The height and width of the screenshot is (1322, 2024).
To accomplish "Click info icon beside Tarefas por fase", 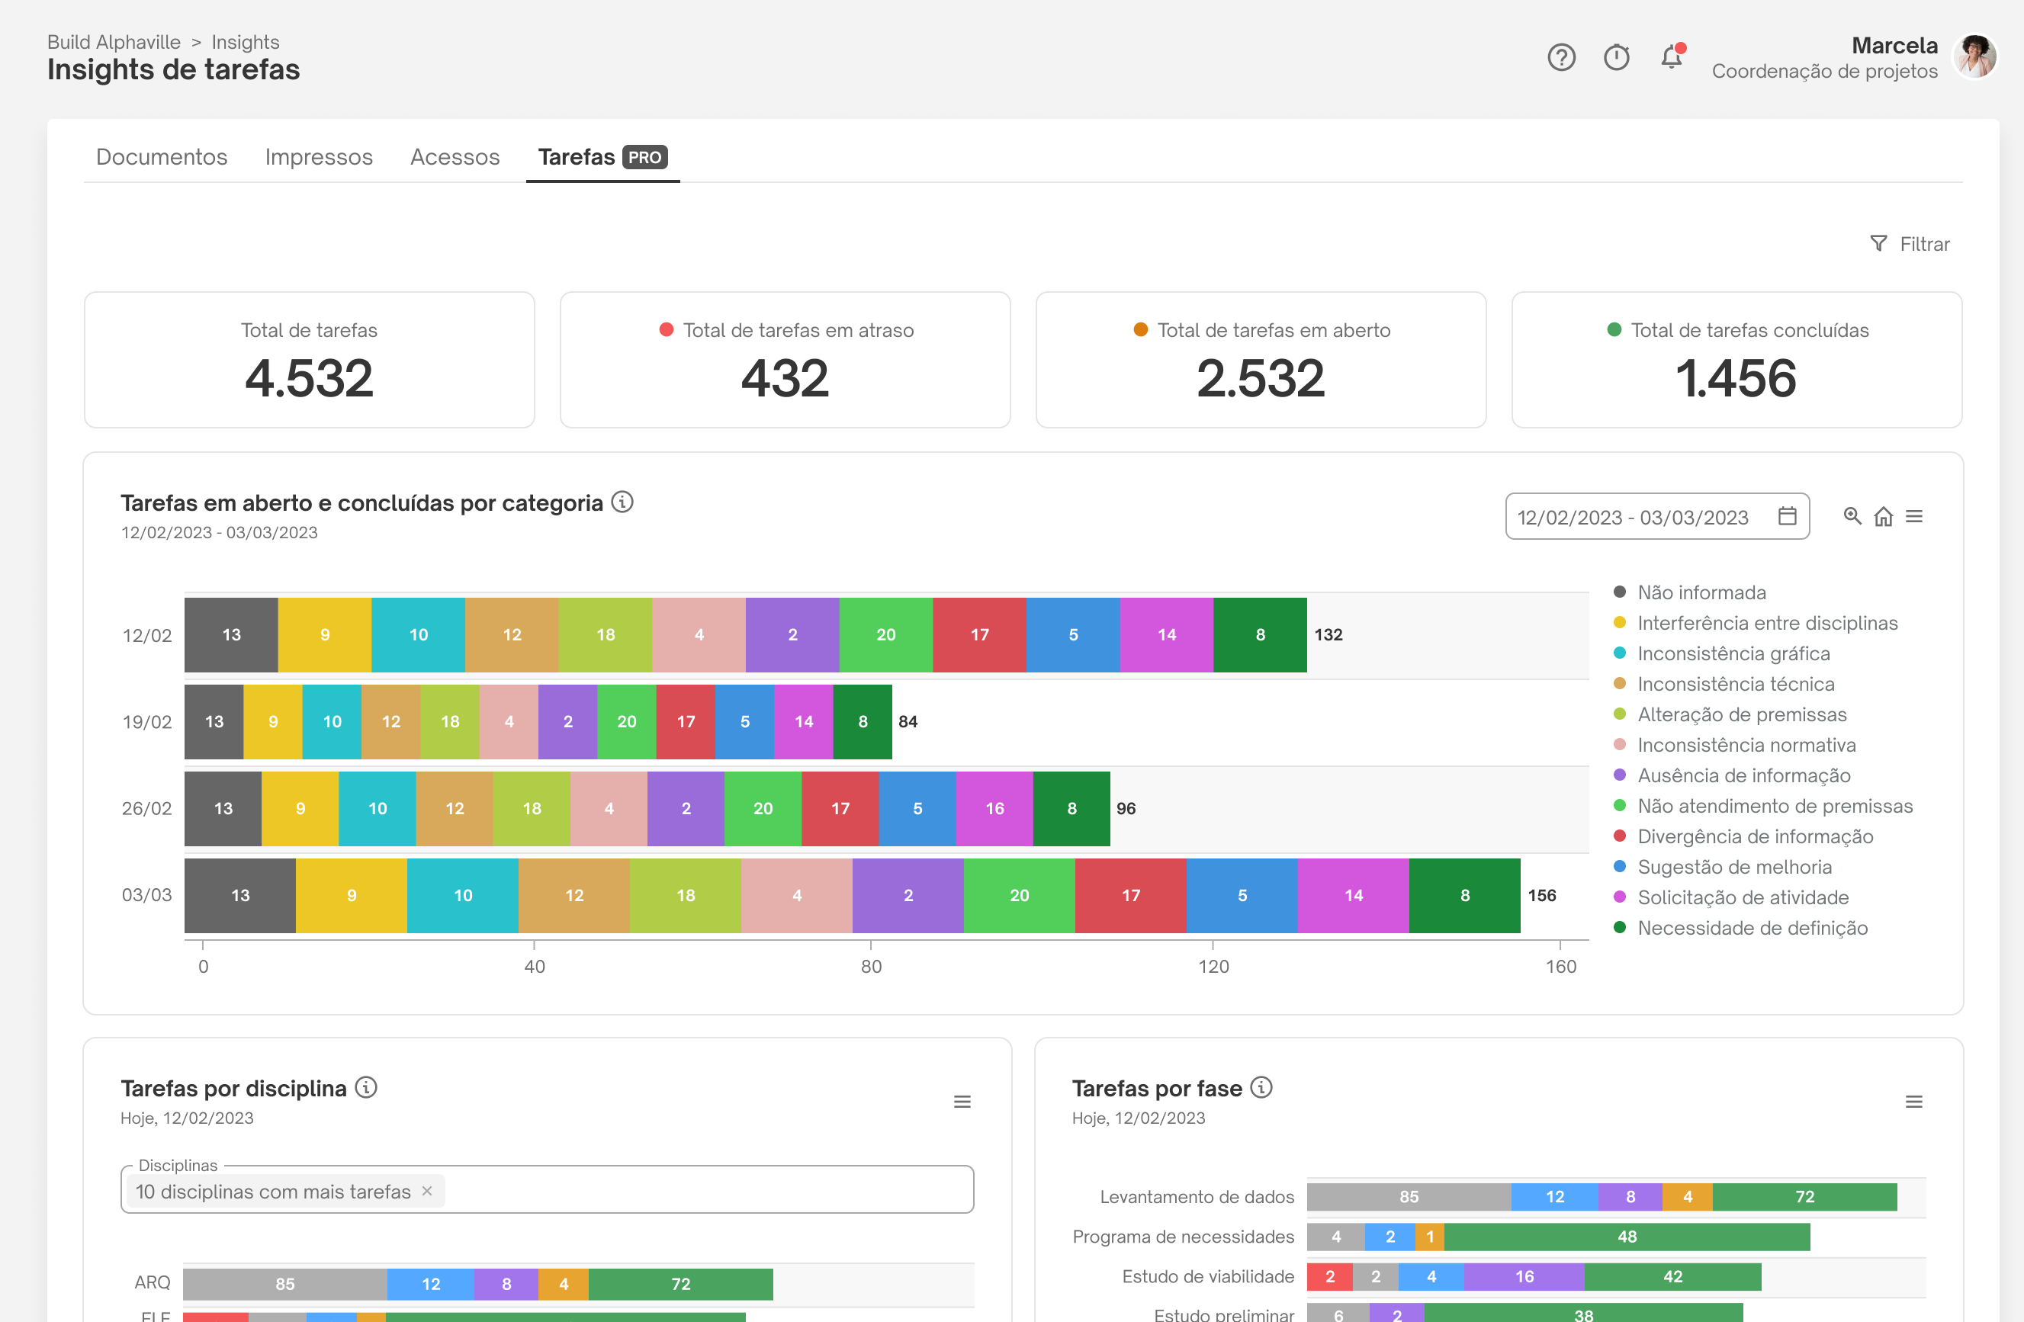I will point(1261,1087).
